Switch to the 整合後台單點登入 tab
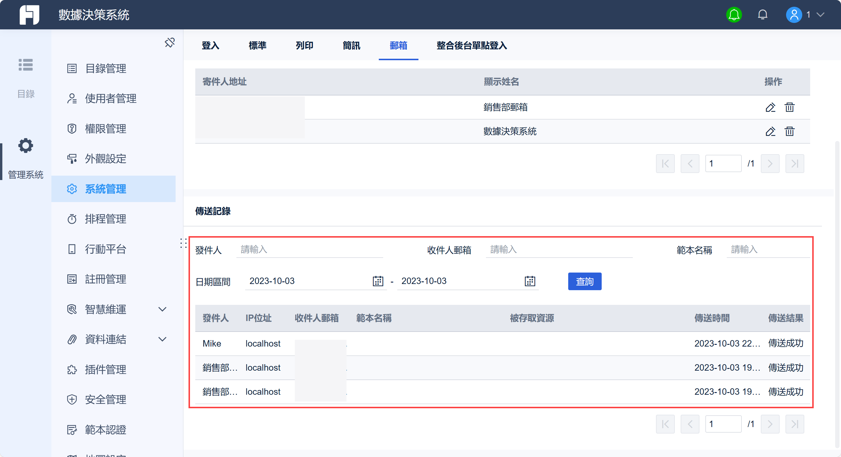This screenshot has height=457, width=841. point(471,45)
